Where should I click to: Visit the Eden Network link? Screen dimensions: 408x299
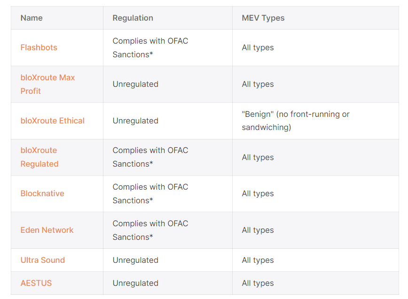coord(47,230)
